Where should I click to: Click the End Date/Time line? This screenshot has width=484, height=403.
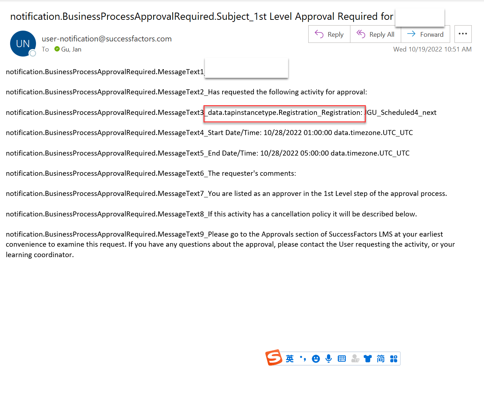(208, 153)
